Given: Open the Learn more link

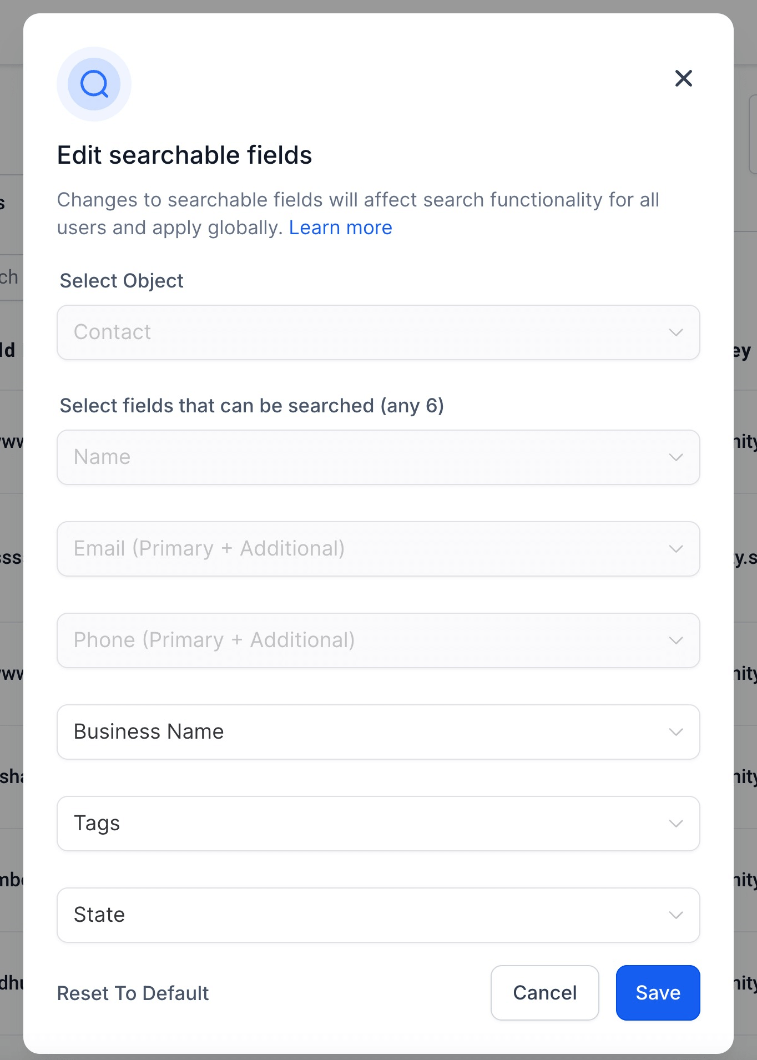Looking at the screenshot, I should [x=340, y=228].
